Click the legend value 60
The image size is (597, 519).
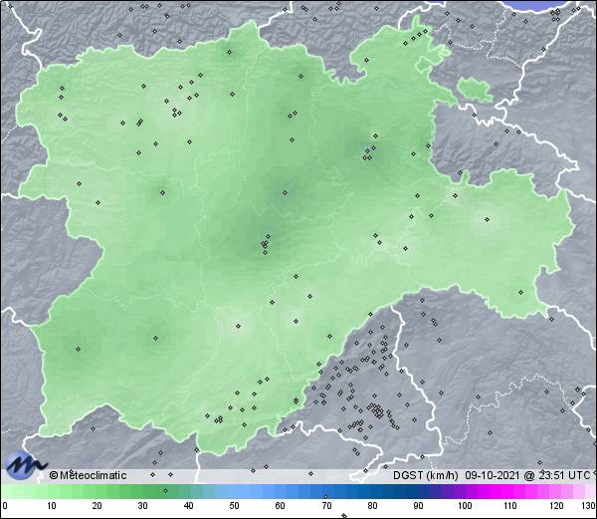point(280,506)
